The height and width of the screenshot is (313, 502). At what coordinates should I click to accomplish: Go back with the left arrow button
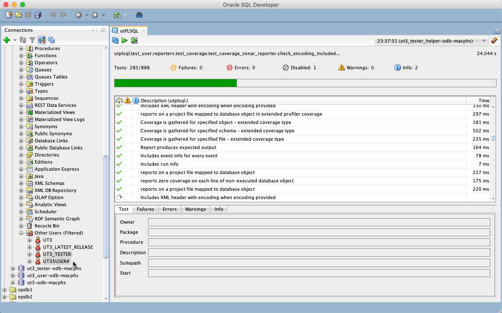tap(78, 15)
